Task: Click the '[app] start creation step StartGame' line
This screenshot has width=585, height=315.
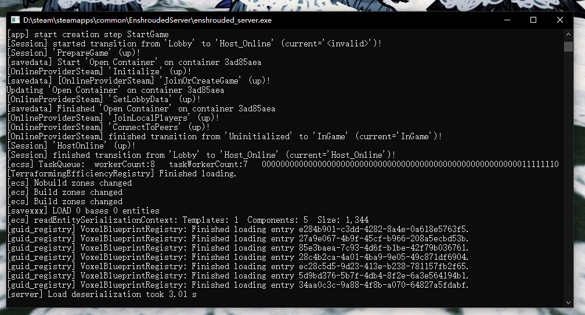Action: tap(88, 34)
